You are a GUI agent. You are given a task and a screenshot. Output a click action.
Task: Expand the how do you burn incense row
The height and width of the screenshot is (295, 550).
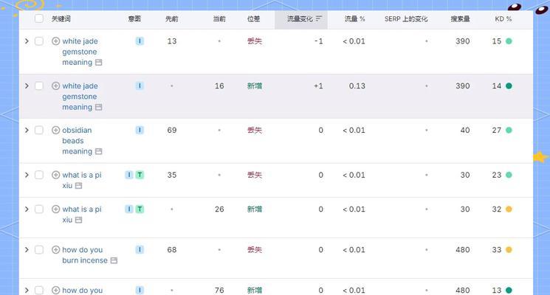click(27, 250)
